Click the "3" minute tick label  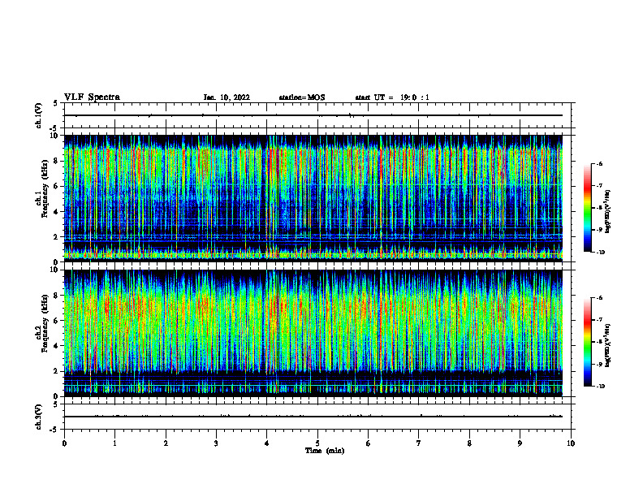216,443
